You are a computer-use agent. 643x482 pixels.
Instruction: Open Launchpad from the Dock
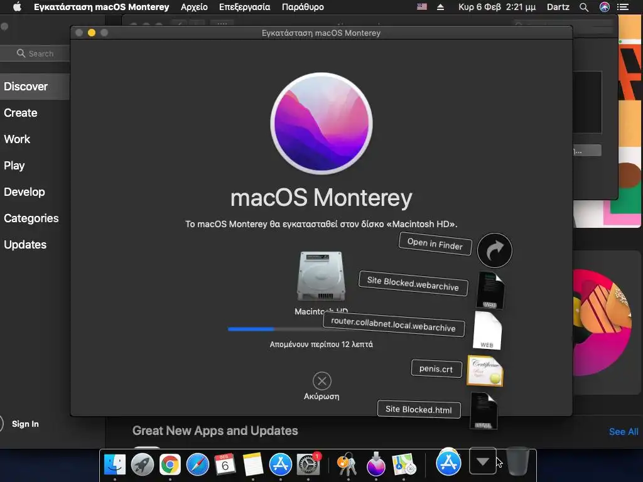point(143,465)
